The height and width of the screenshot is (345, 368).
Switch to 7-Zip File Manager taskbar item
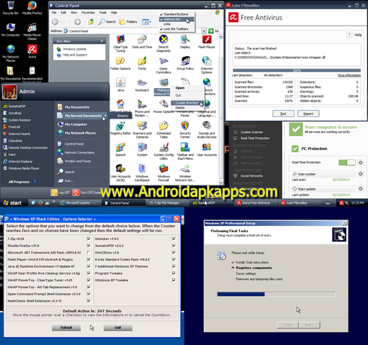(x=166, y=203)
